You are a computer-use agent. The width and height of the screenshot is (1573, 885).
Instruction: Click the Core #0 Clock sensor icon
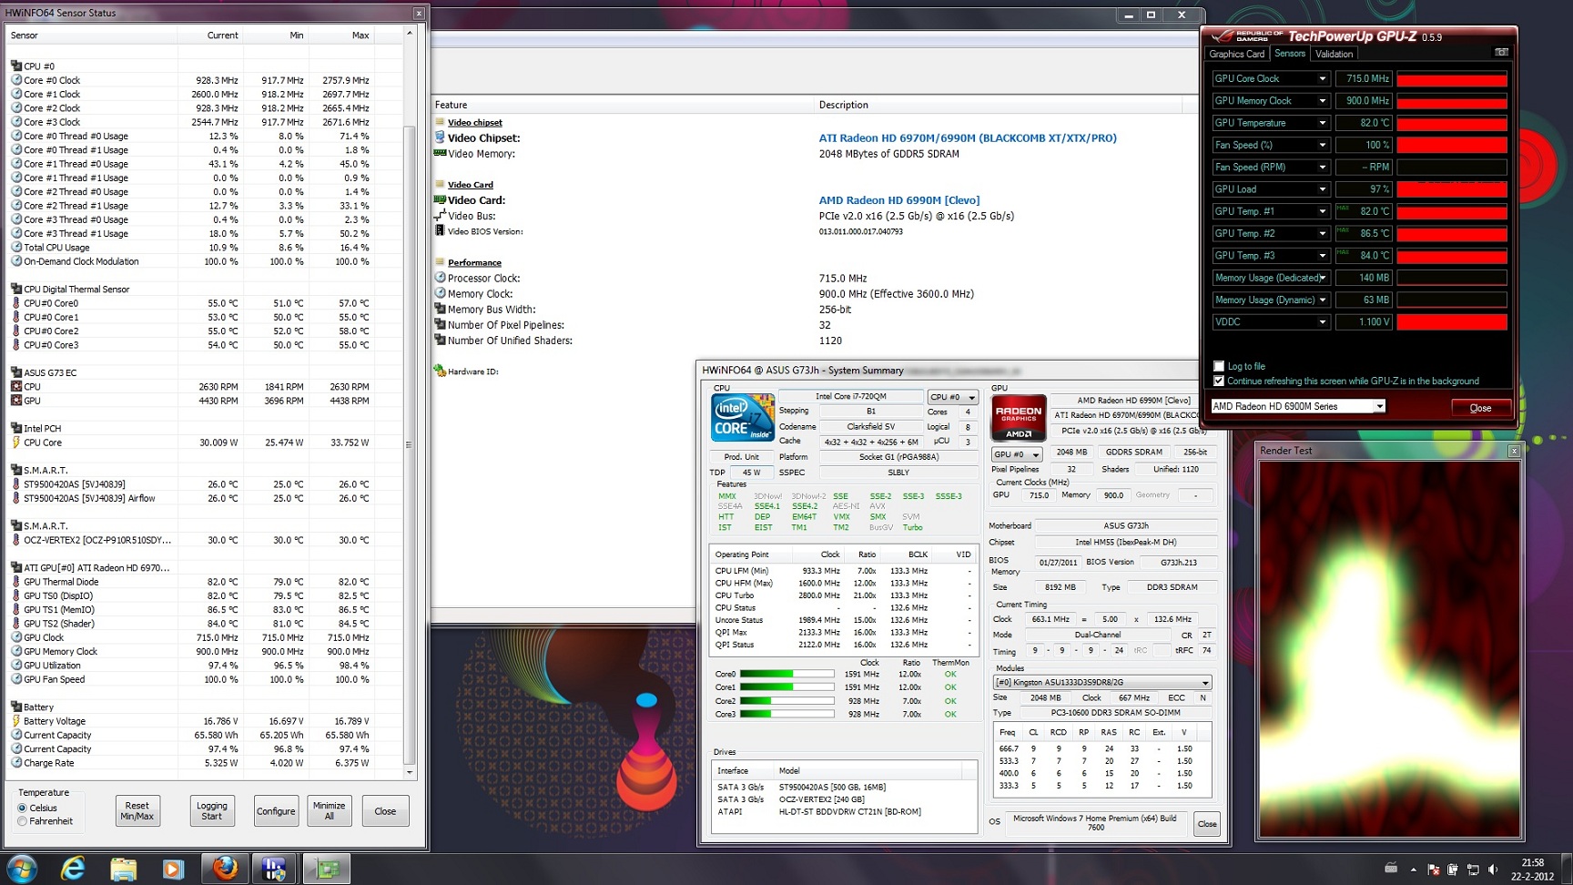pyautogui.click(x=16, y=80)
